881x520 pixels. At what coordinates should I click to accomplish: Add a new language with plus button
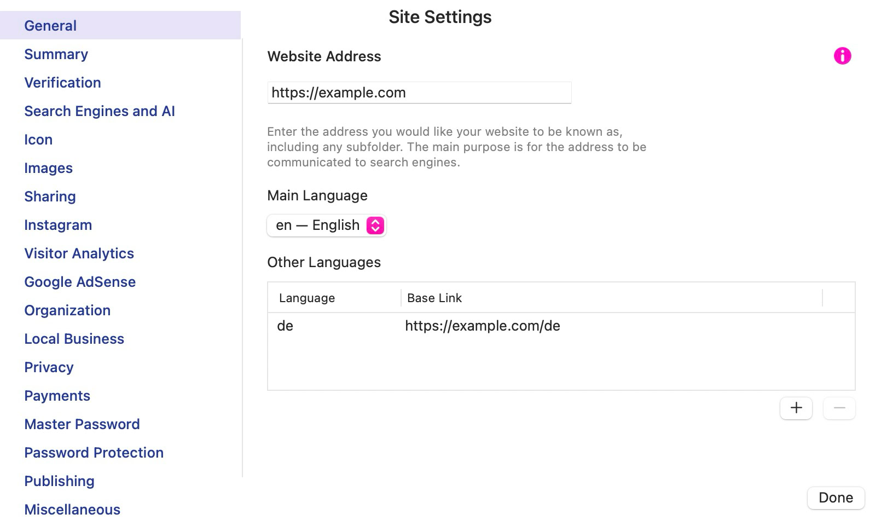coord(796,408)
